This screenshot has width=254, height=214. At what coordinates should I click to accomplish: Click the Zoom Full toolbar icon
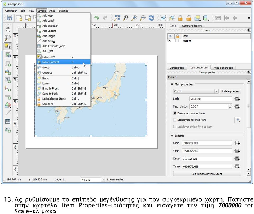point(117,18)
